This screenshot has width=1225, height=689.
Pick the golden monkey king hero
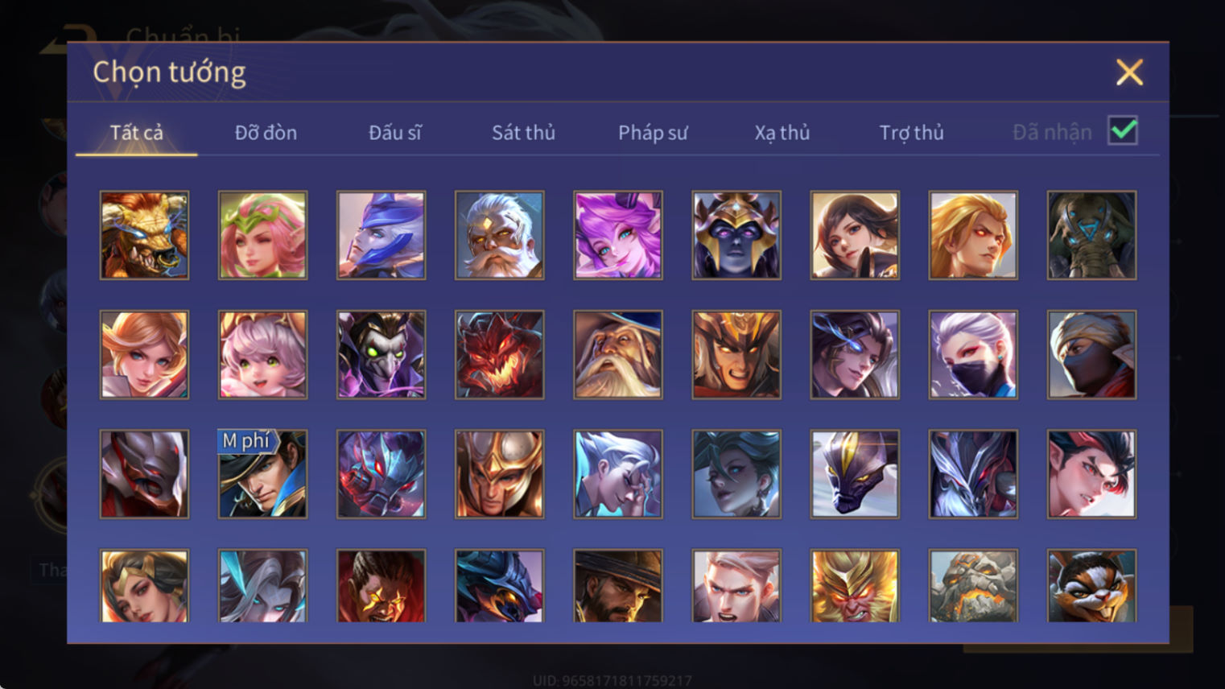coord(855,586)
